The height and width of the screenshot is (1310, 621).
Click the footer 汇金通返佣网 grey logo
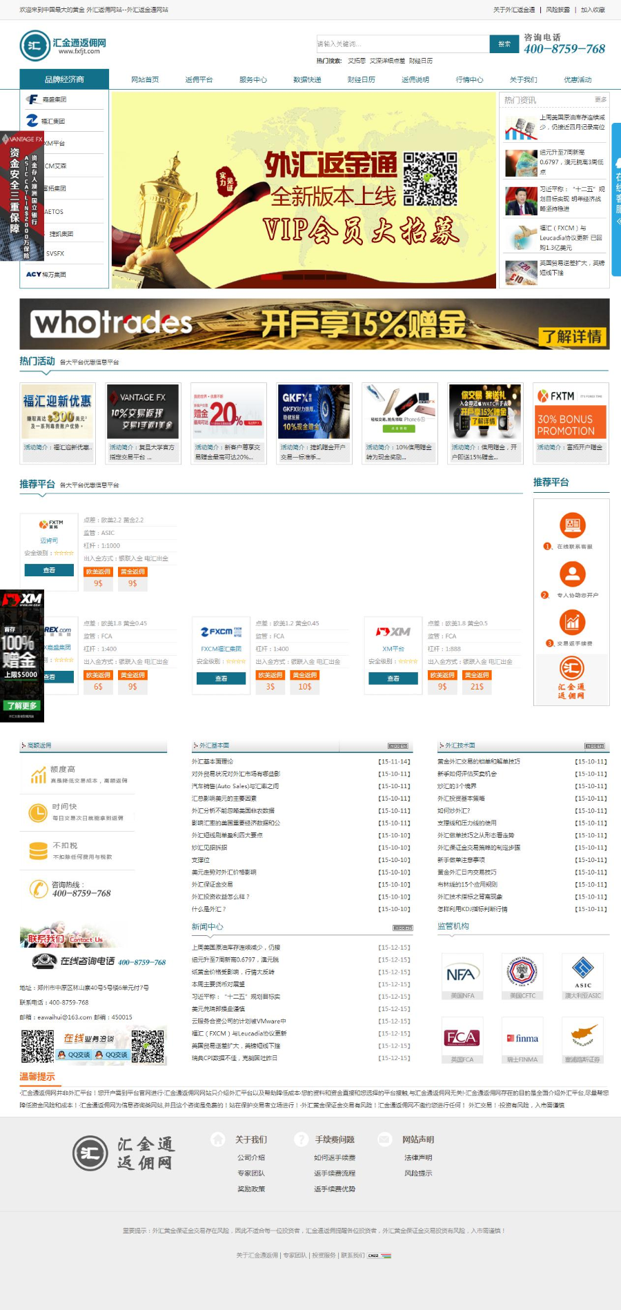pos(124,1153)
